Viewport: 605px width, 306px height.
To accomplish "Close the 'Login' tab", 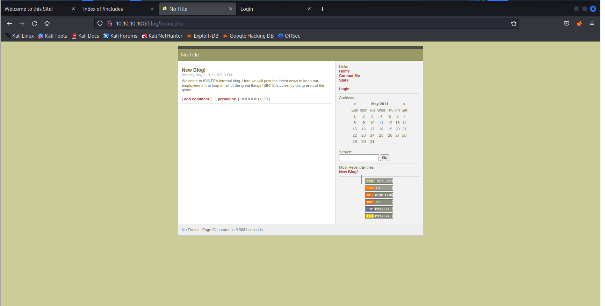I will click(x=309, y=9).
